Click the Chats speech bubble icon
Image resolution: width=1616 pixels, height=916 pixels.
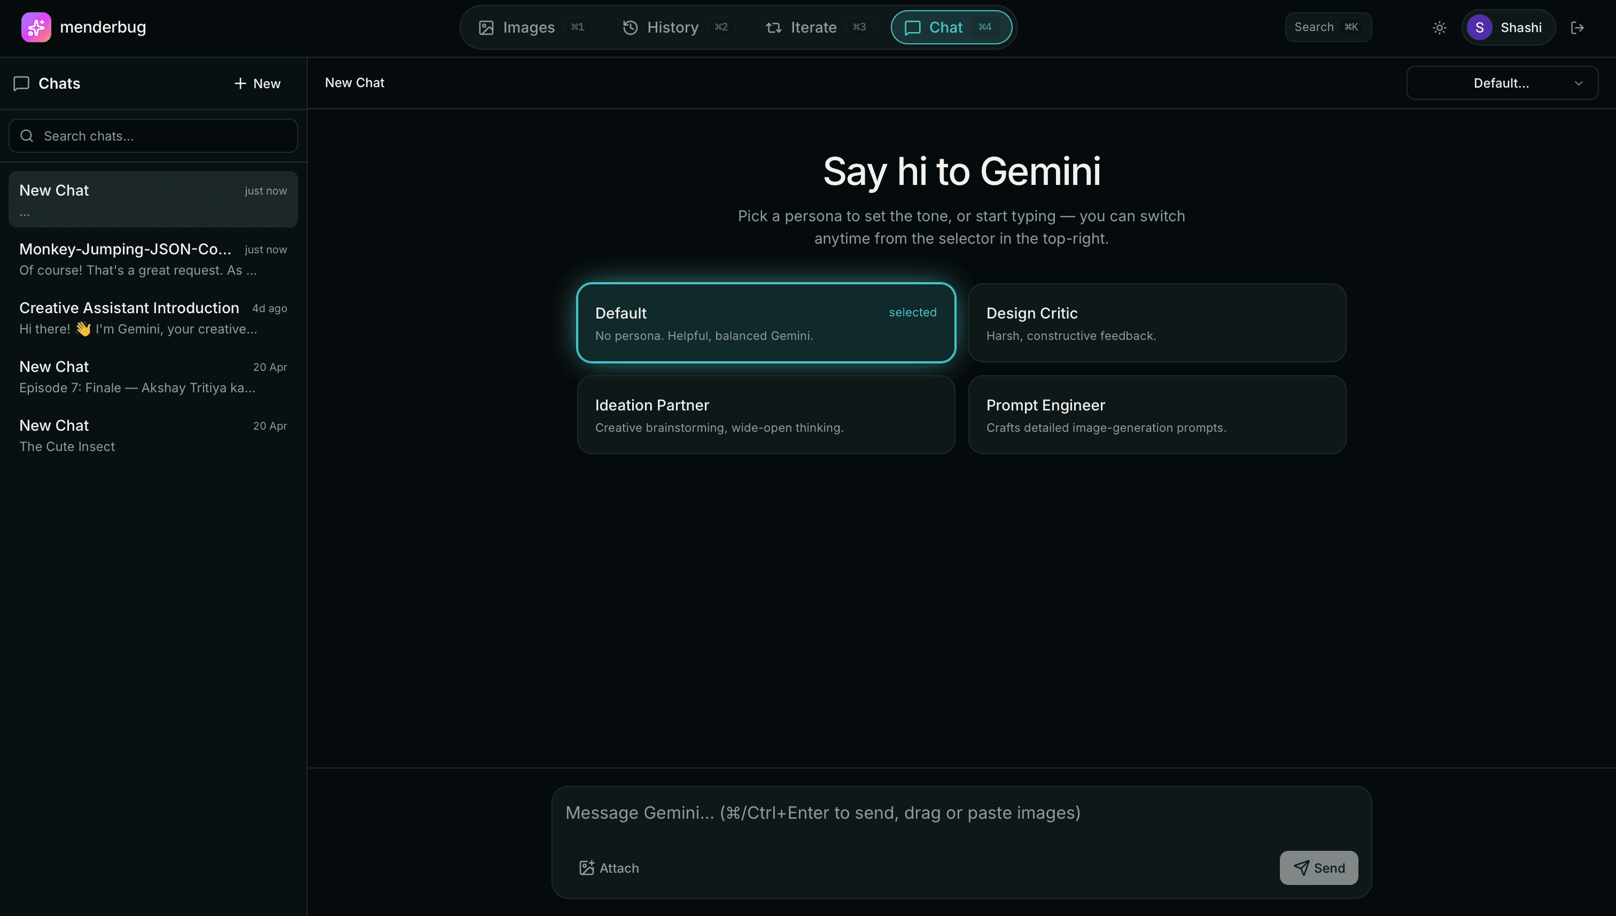tap(21, 84)
